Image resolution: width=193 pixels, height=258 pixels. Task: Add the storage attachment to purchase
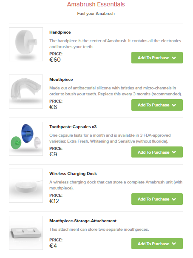click(157, 244)
